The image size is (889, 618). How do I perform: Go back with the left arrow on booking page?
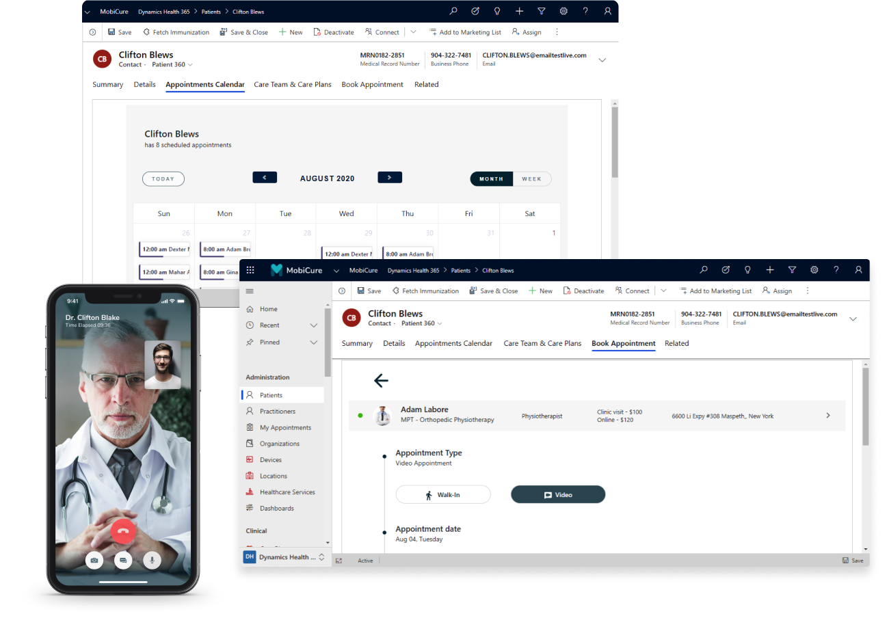tap(381, 381)
